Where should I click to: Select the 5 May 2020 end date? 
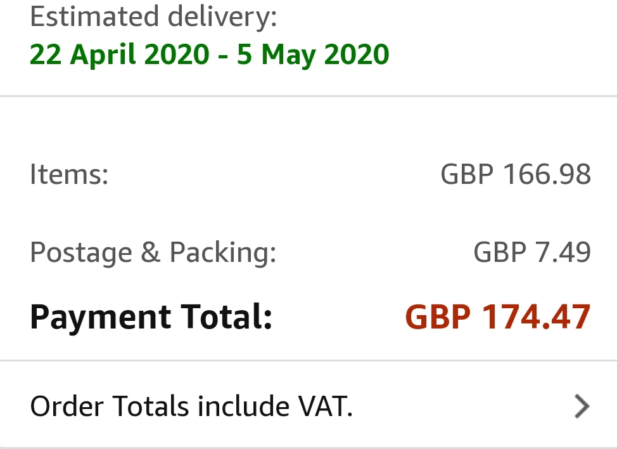pyautogui.click(x=313, y=55)
